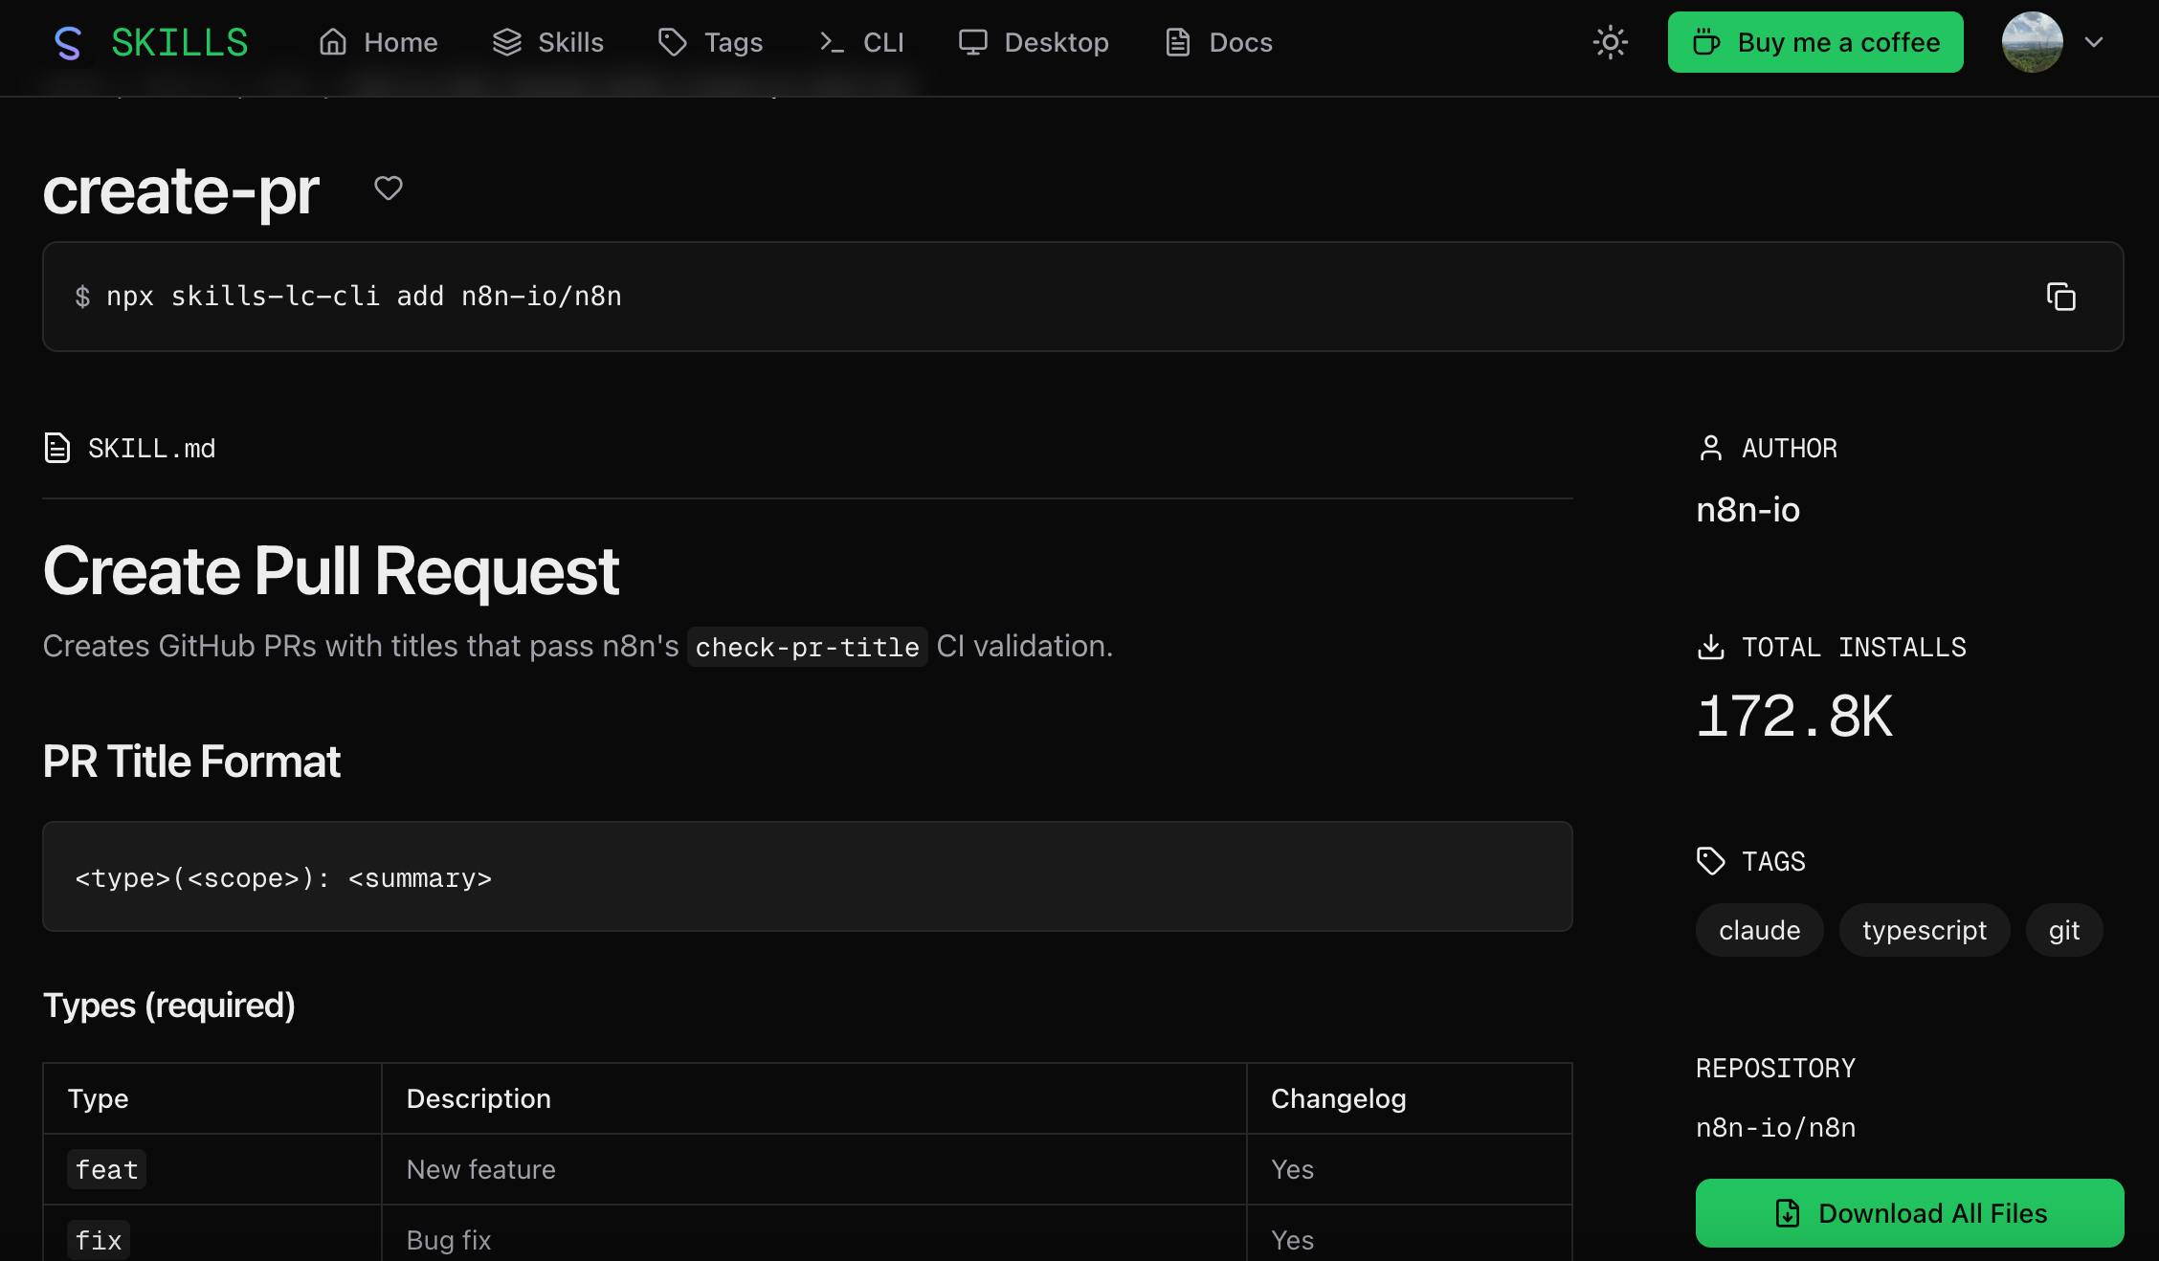
Task: Toggle light mode with the sun icon
Action: point(1610,42)
